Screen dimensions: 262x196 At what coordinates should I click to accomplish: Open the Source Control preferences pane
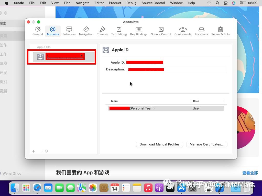[161, 31]
